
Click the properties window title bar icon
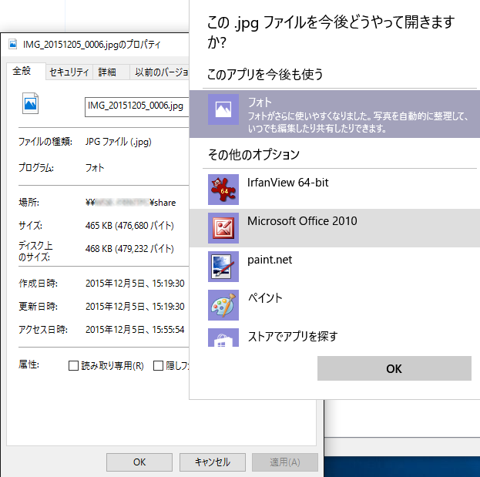pos(12,44)
